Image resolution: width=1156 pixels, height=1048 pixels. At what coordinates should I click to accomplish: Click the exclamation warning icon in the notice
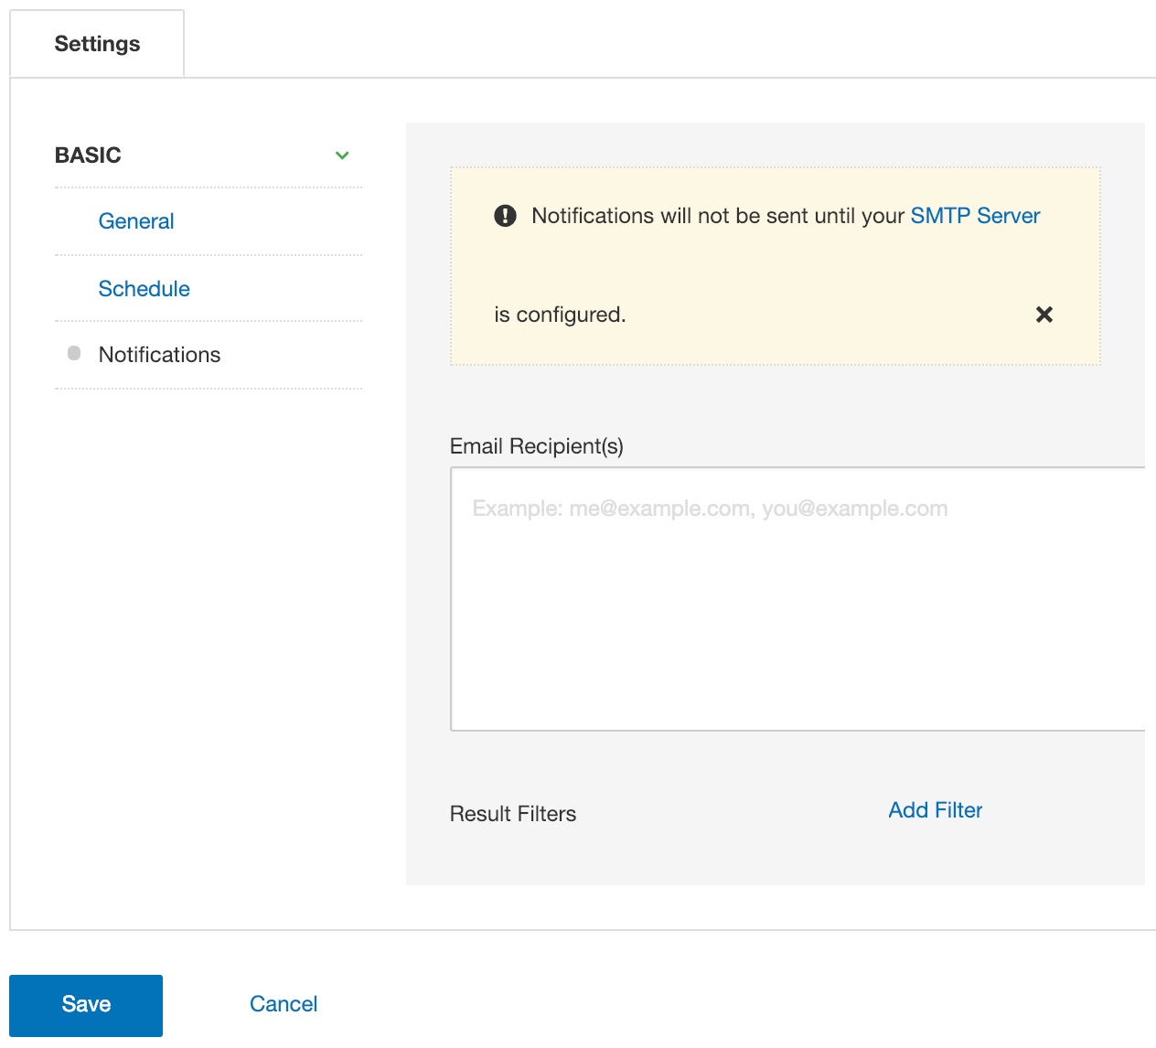coord(505,216)
